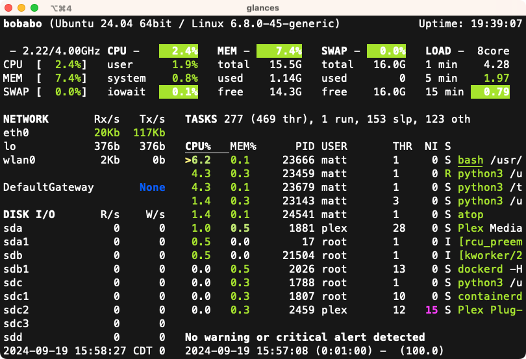Click the DefaultGateway None value
Screen dimensions: 526x359
(x=152, y=187)
